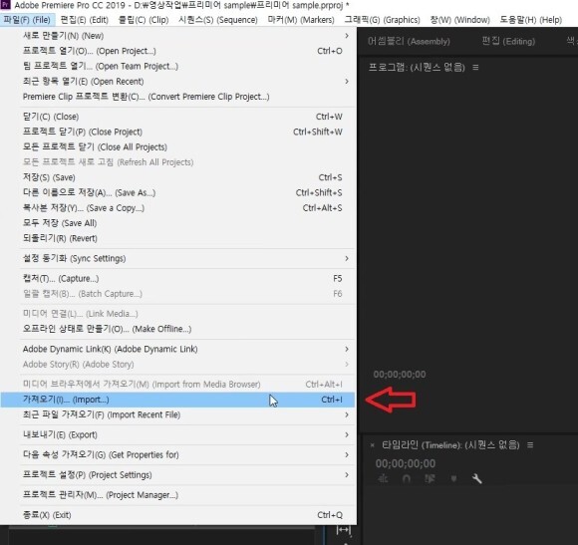578x545 pixels.
Task: Expand the Open Recent submenu arrow
Action: [347, 82]
